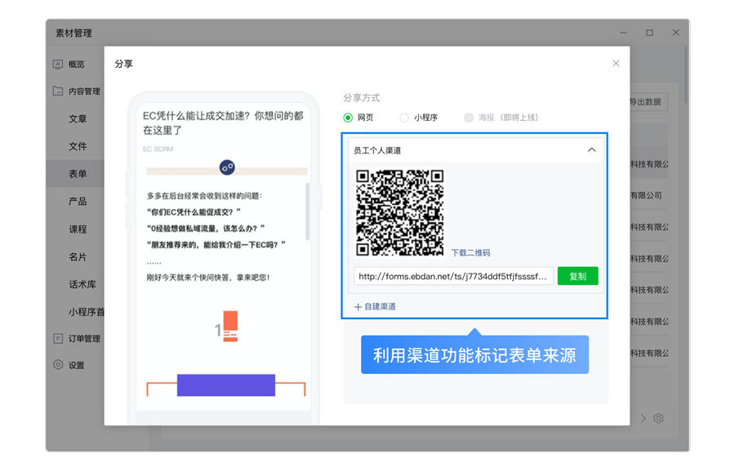Click the round avatar icon in preview
This screenshot has width=735, height=467.
(227, 167)
